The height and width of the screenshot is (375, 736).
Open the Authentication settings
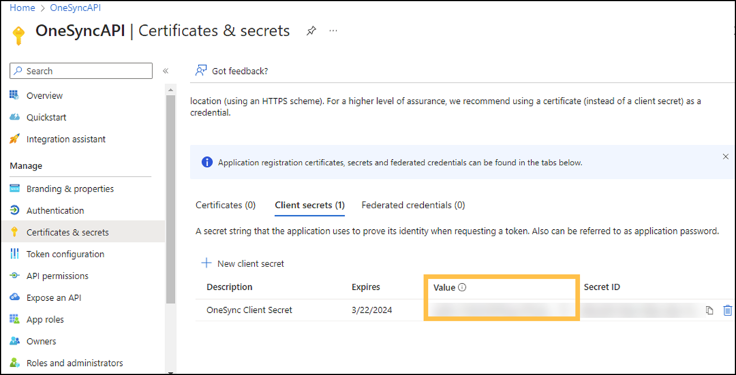point(55,210)
